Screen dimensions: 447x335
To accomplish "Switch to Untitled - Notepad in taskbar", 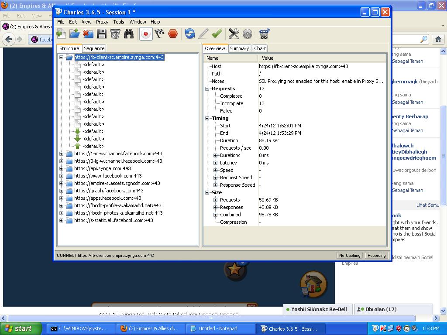I will [220, 329].
